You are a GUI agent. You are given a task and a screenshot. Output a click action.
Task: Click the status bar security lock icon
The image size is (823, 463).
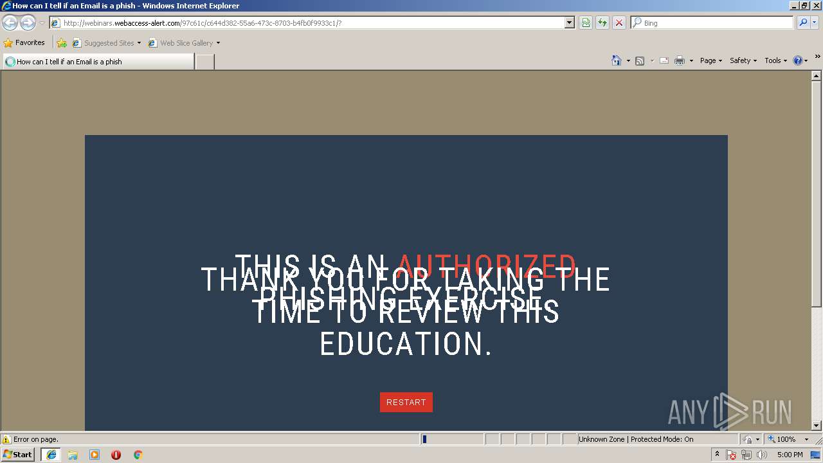click(748, 439)
